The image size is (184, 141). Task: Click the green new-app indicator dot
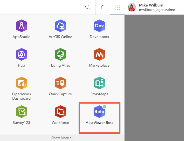point(104,107)
